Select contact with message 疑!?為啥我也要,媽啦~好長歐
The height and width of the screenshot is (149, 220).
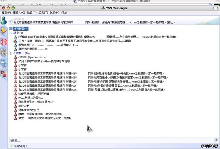tap(91, 73)
